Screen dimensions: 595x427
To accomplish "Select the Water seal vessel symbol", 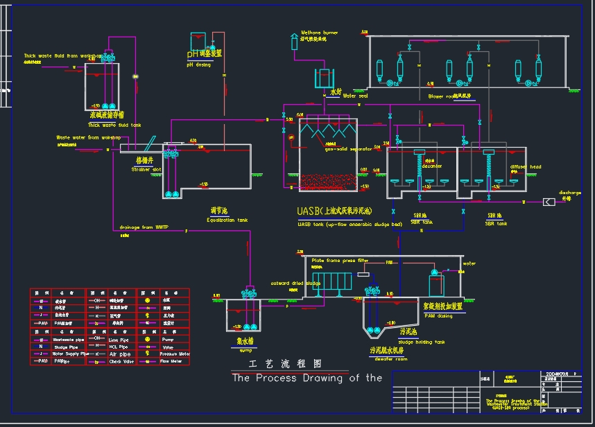I will pos(325,78).
